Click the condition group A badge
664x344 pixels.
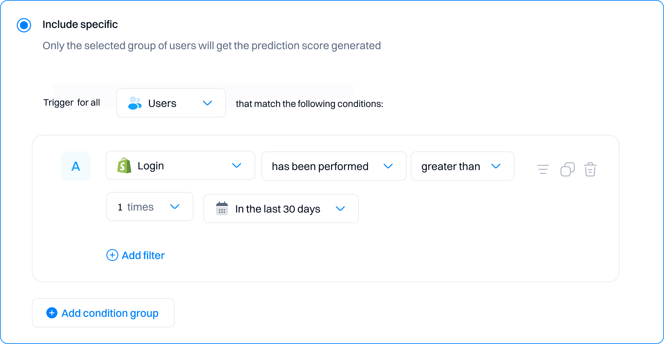click(76, 166)
